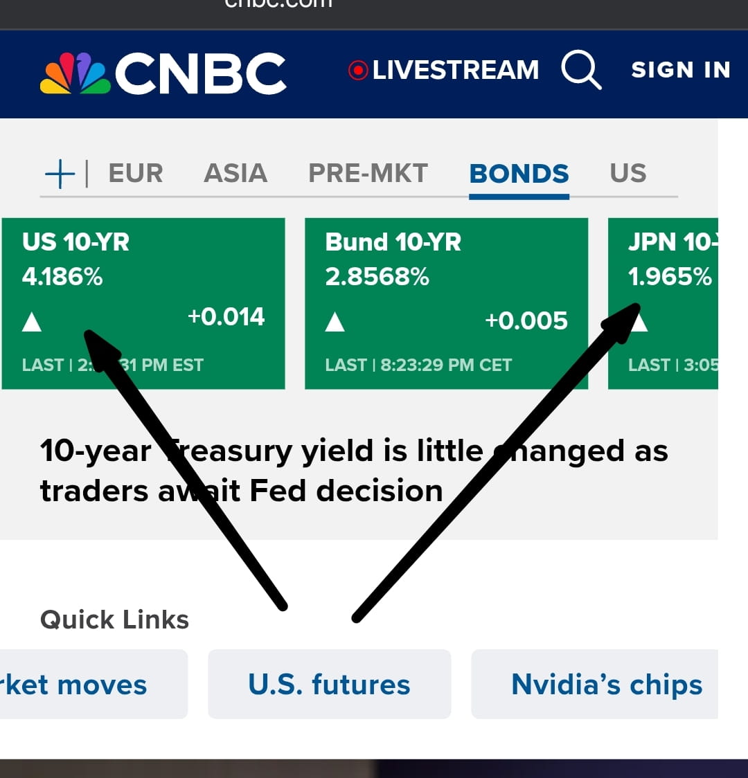Select the BONDS tab
This screenshot has width=748, height=778.
(519, 173)
